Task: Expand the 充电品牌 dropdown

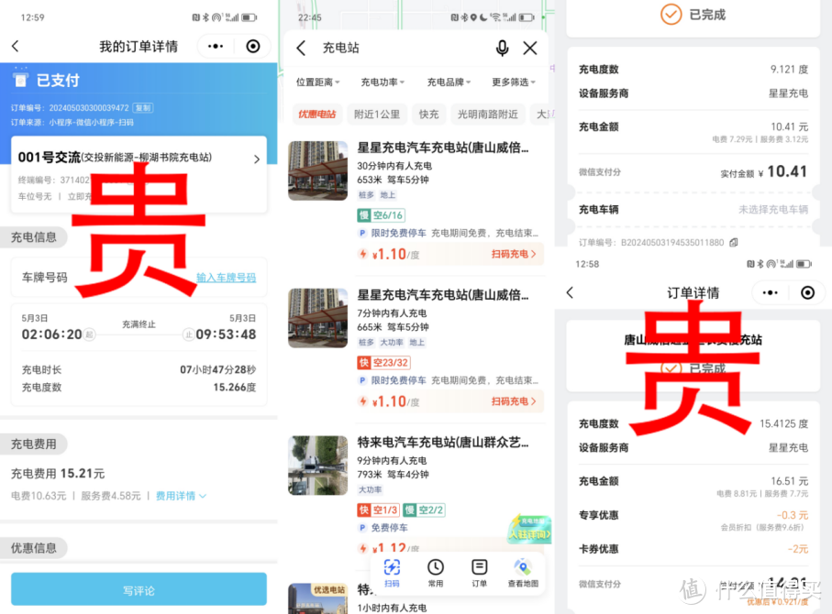Action: click(449, 82)
